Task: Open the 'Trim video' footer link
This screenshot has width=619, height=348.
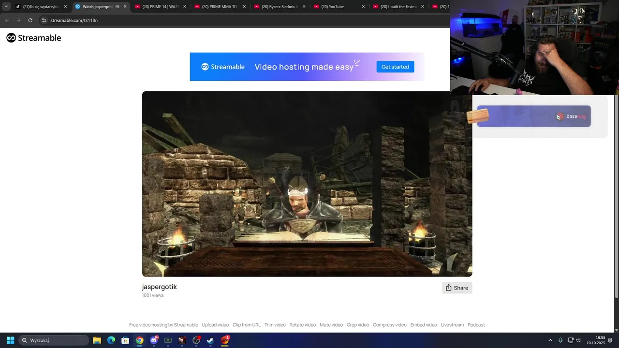Action: (x=275, y=325)
